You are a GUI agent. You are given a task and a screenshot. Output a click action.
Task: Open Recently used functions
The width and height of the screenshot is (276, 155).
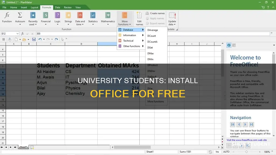pyautogui.click(x=33, y=15)
